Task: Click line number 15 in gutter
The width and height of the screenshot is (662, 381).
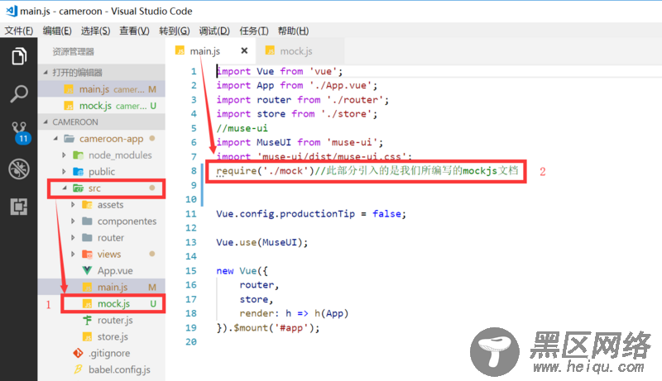Action: tap(191, 270)
